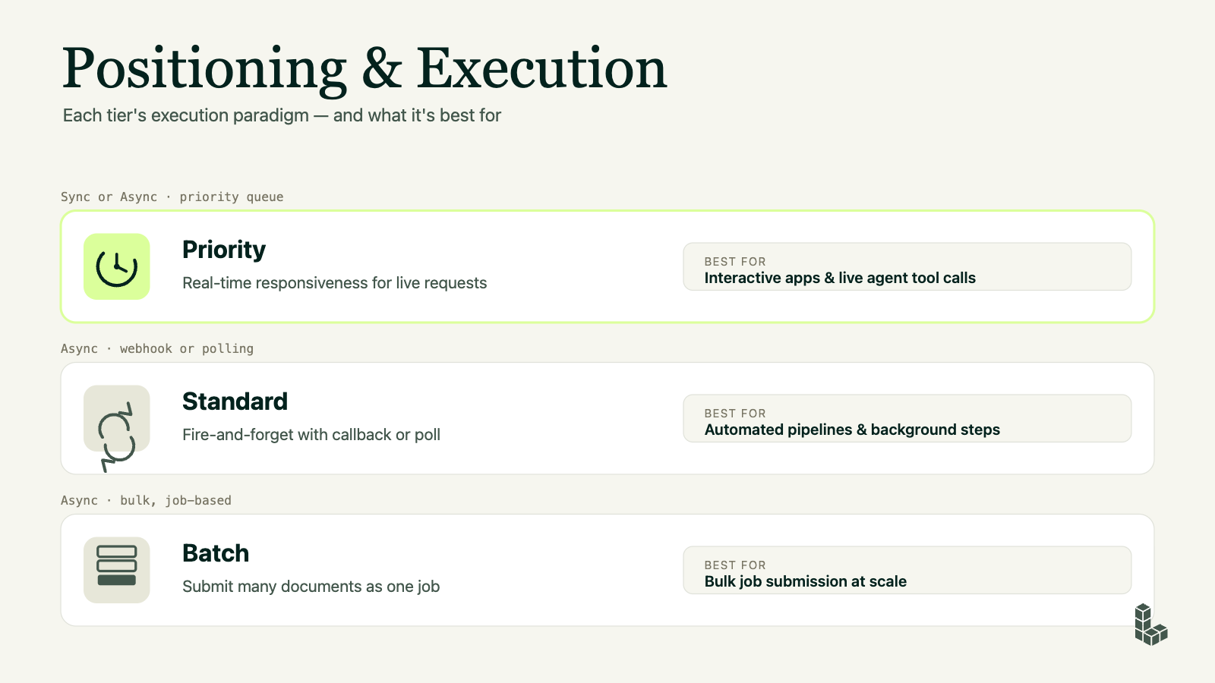
Task: Select the Standard tier heading
Action: click(x=235, y=401)
